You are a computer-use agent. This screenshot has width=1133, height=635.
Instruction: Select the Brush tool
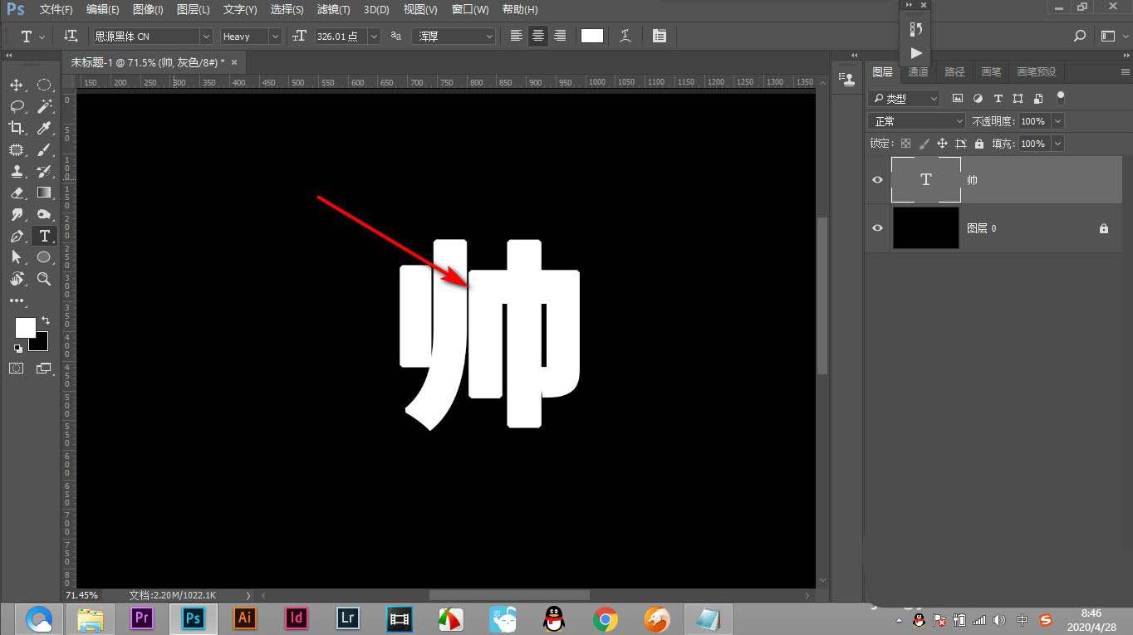point(44,149)
